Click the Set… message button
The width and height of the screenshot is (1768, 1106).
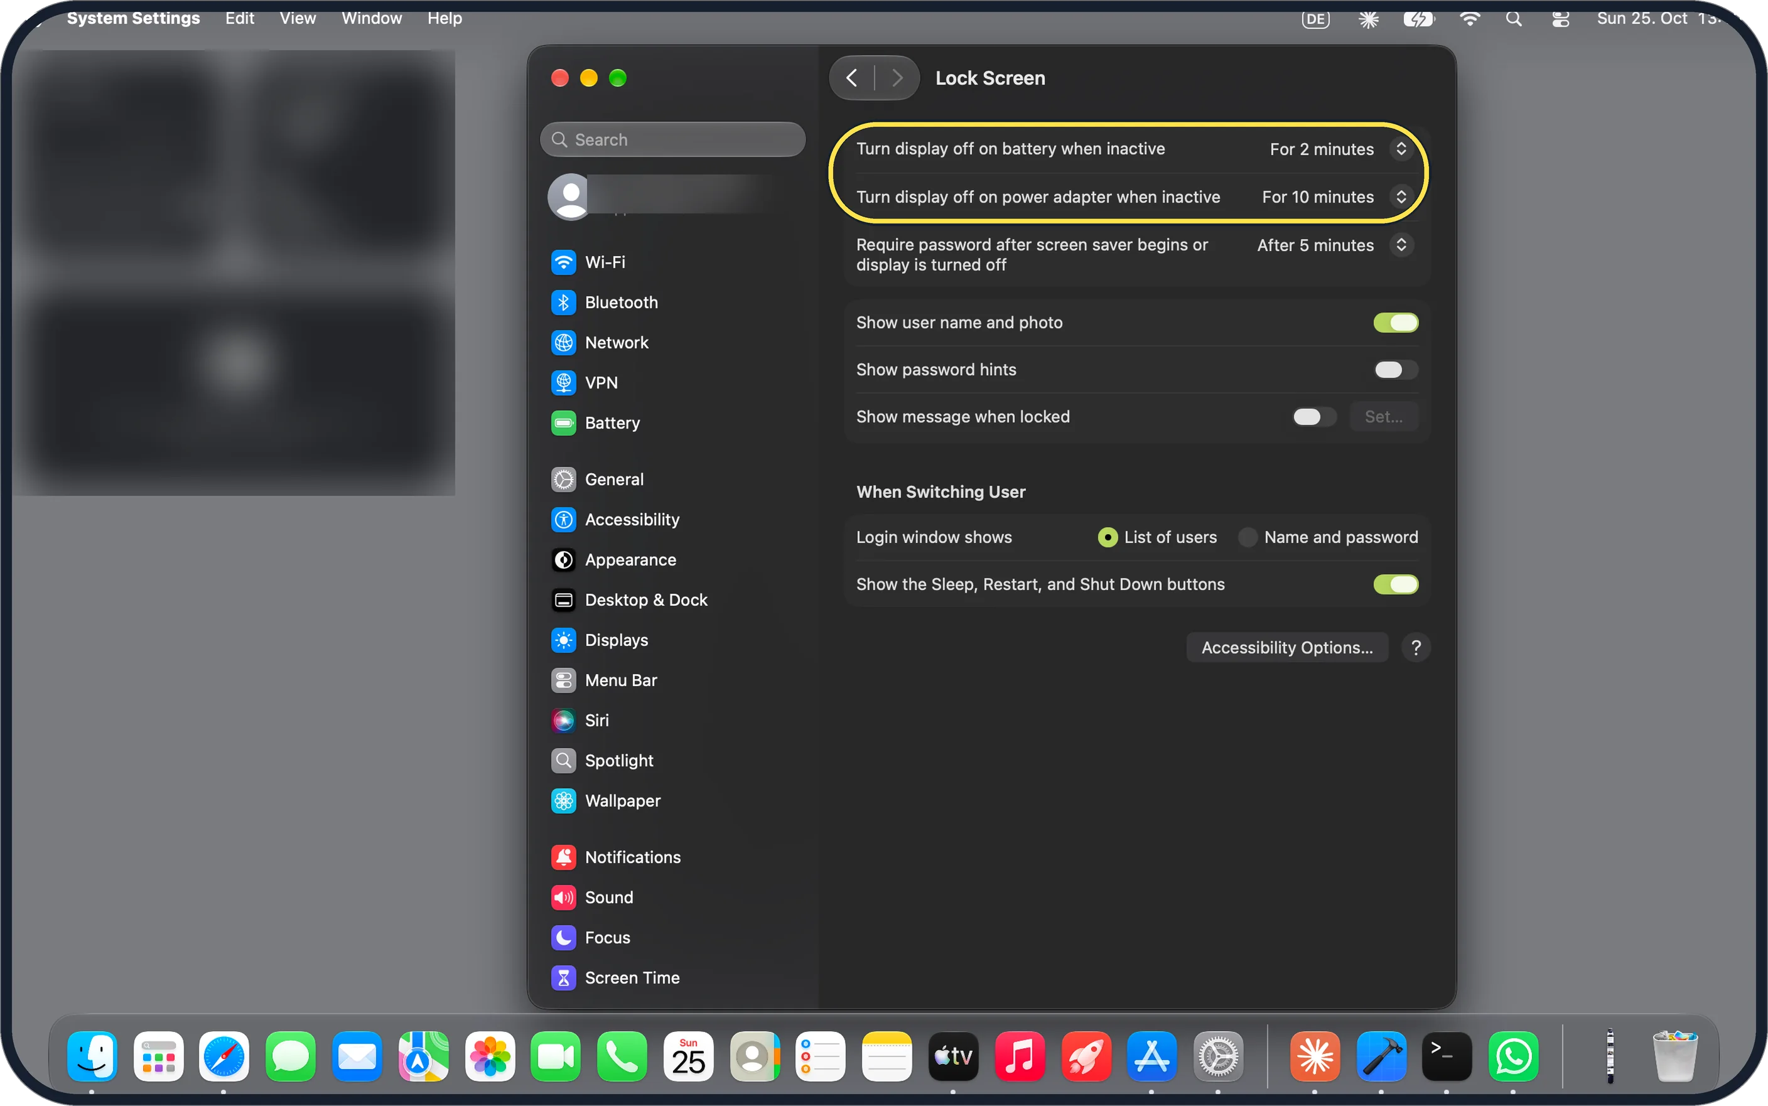point(1383,417)
